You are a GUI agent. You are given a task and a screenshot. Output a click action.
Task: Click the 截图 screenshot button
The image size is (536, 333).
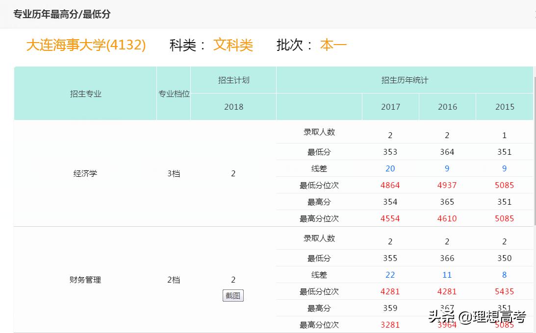click(232, 296)
